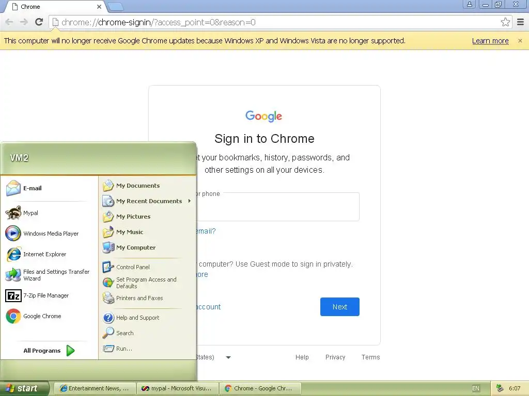Open the Terms link

click(370, 357)
